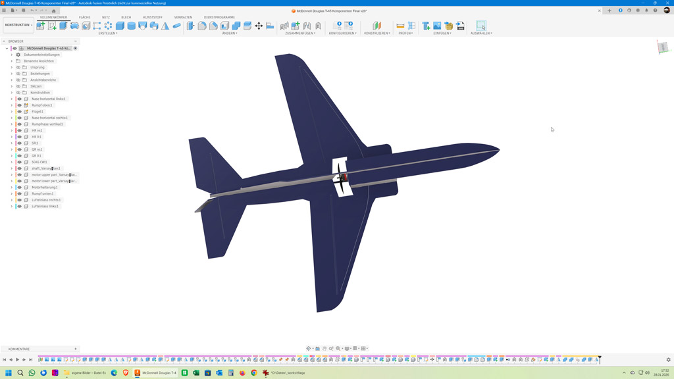Hide the Flügel:1 component
Image resolution: width=674 pixels, height=379 pixels.
click(x=19, y=112)
